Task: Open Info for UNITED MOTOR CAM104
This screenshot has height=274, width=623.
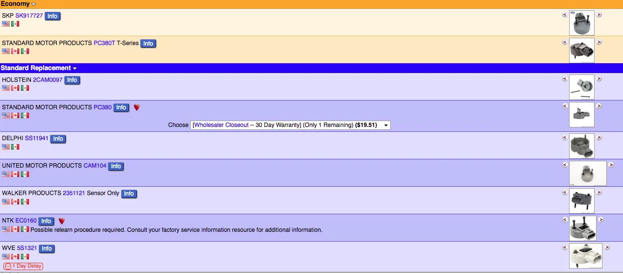Action: tap(116, 166)
